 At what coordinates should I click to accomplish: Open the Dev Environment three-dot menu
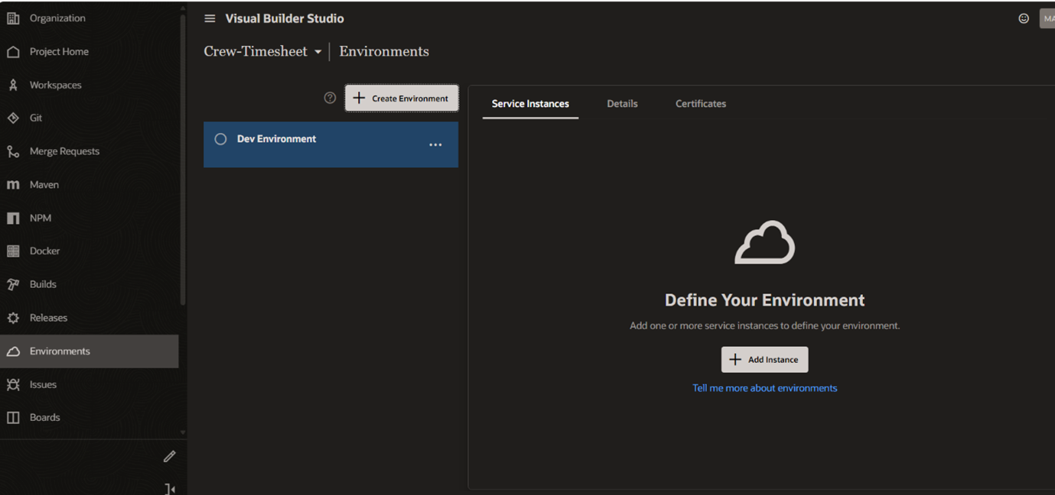click(x=435, y=145)
